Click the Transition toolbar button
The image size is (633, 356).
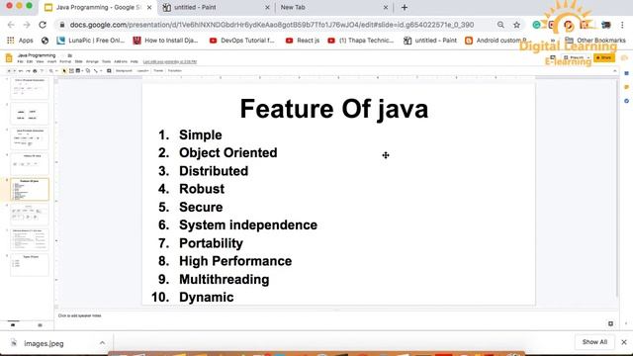[x=175, y=71]
